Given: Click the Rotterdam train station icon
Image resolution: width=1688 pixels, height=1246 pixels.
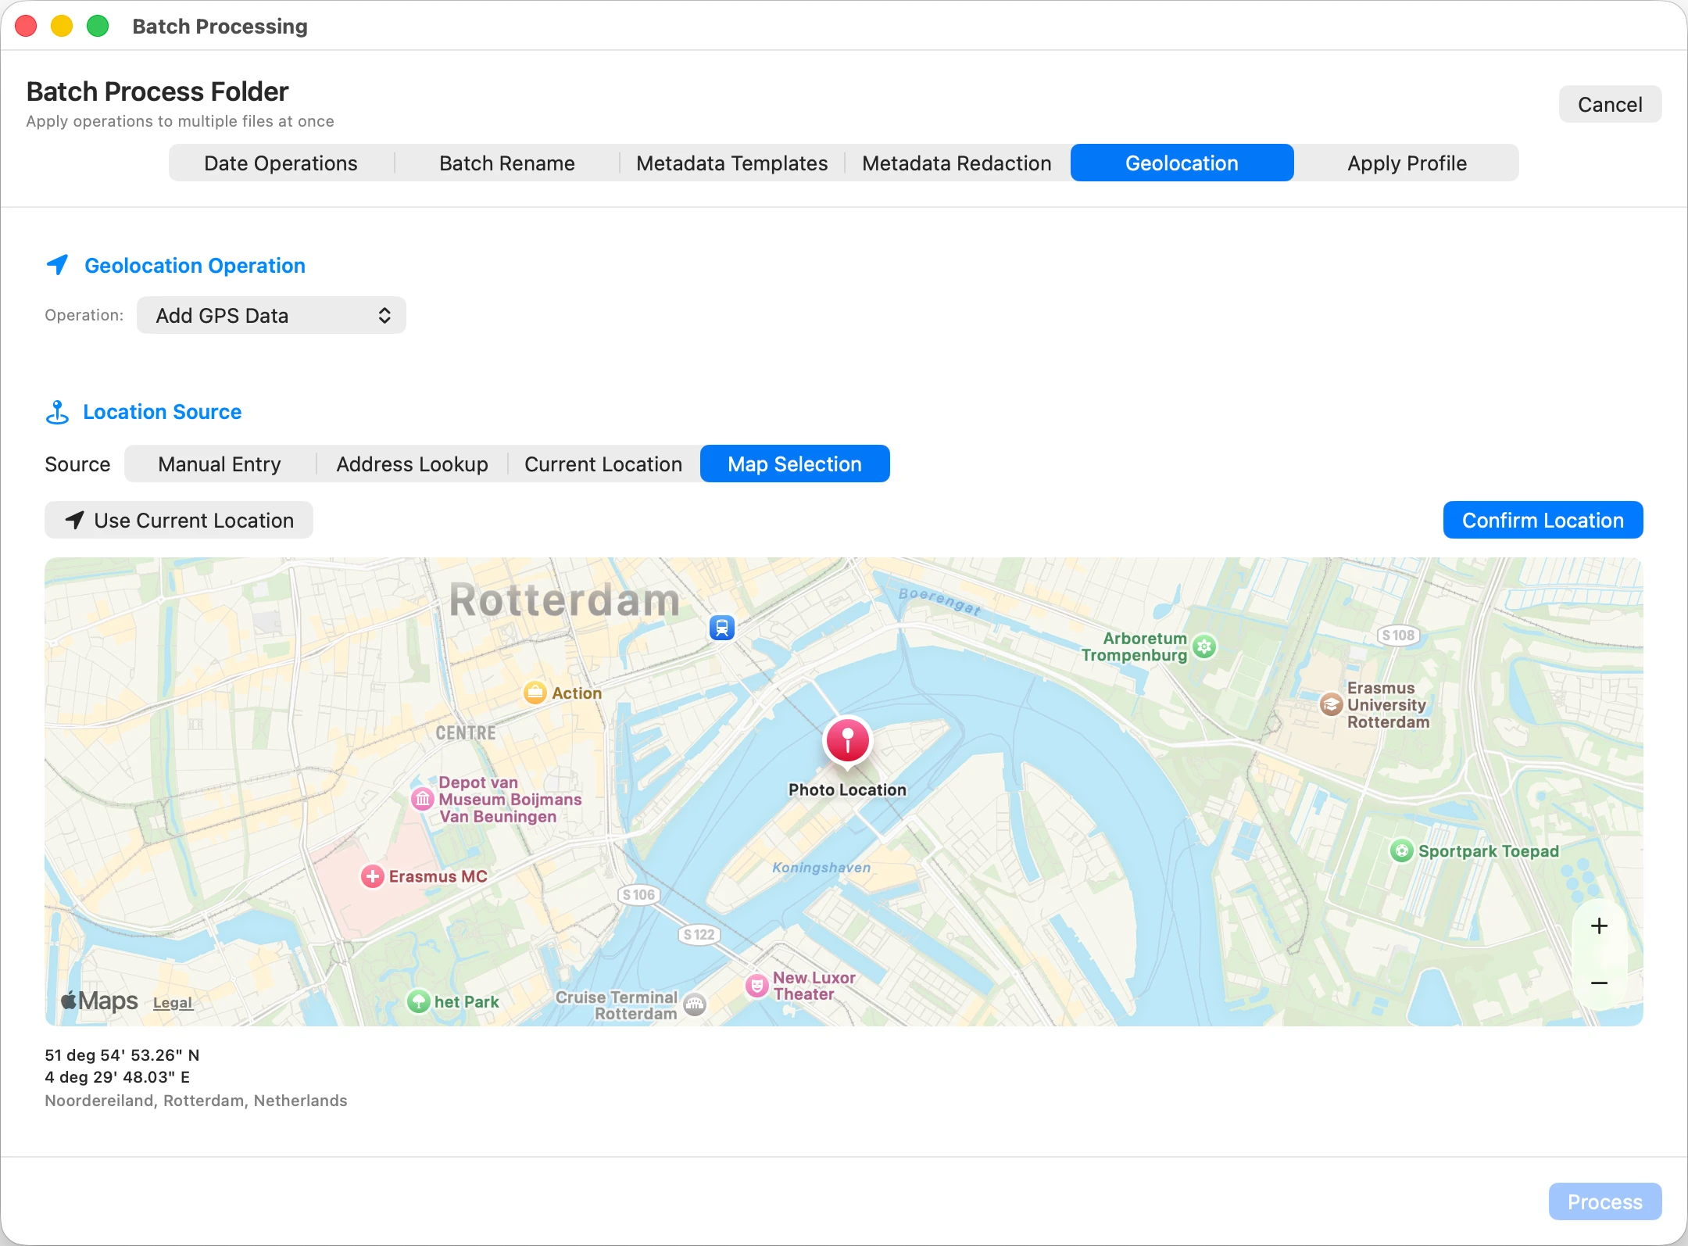Looking at the screenshot, I should 721,628.
